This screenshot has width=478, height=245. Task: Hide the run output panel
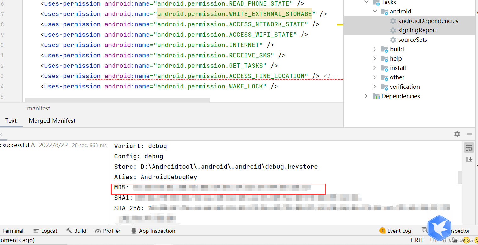click(470, 134)
